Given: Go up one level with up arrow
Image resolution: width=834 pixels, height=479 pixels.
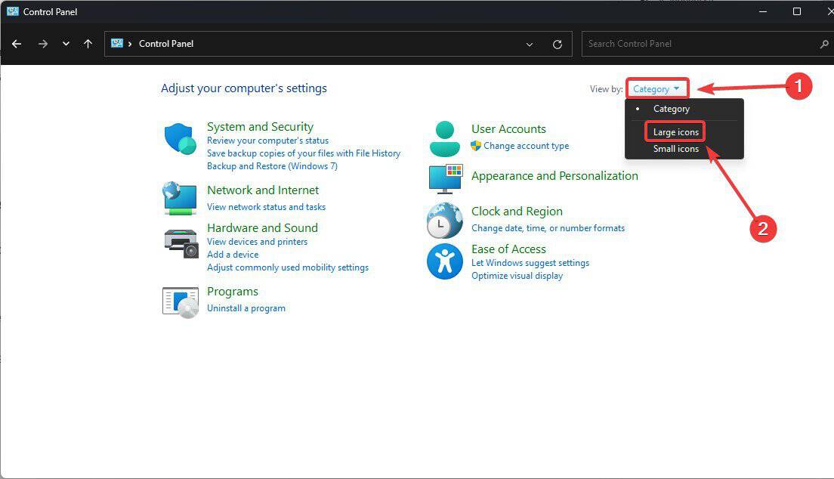Looking at the screenshot, I should click(88, 44).
